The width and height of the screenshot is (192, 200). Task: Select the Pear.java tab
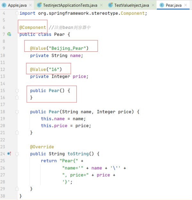coord(173,5)
